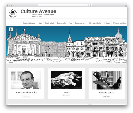The height and width of the screenshot is (113, 133).
Task: Click the ISSN number text
Action: tap(37, 17)
